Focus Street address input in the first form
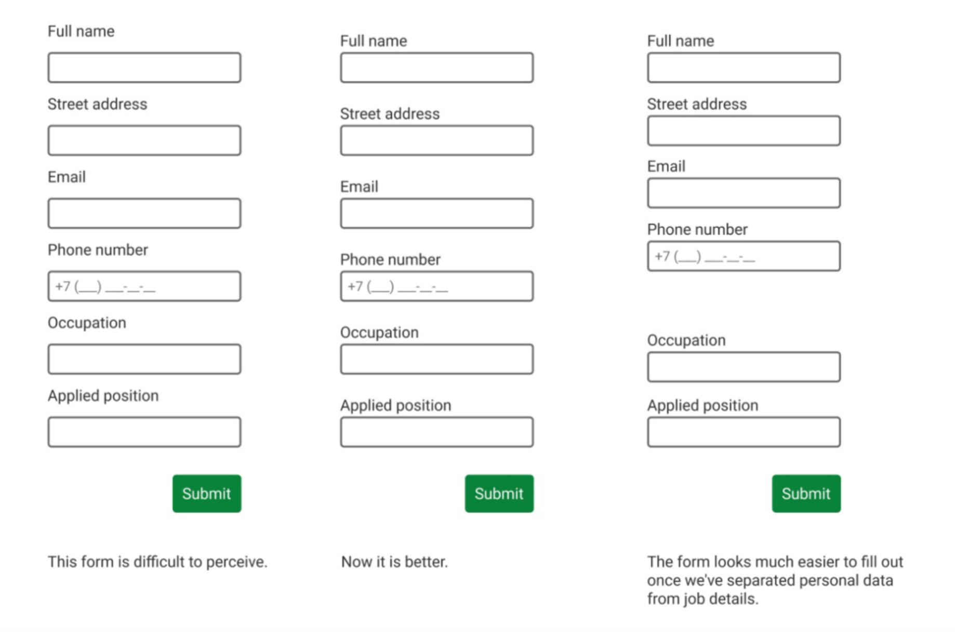955x635 pixels. pyautogui.click(x=144, y=140)
